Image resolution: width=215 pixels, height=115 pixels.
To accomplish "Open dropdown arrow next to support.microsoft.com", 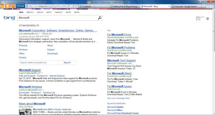I will (42, 73).
